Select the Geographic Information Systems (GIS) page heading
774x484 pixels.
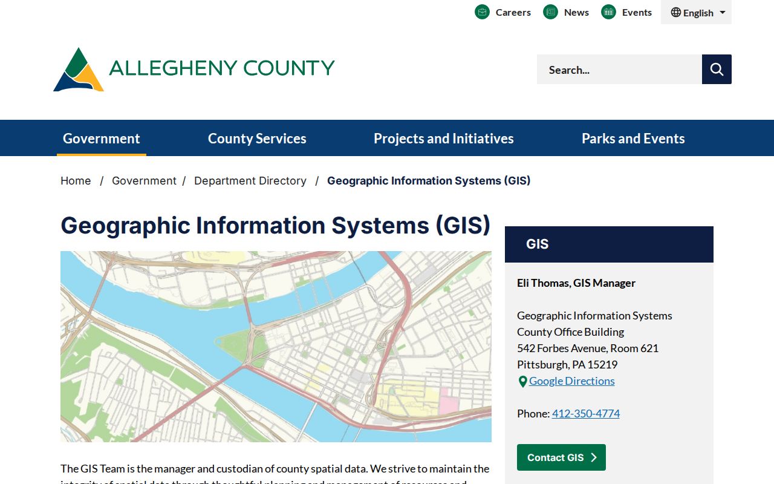pos(275,225)
